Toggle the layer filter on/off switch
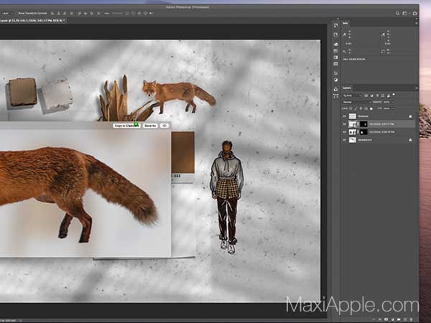This screenshot has width=431, height=323. pyautogui.click(x=394, y=95)
